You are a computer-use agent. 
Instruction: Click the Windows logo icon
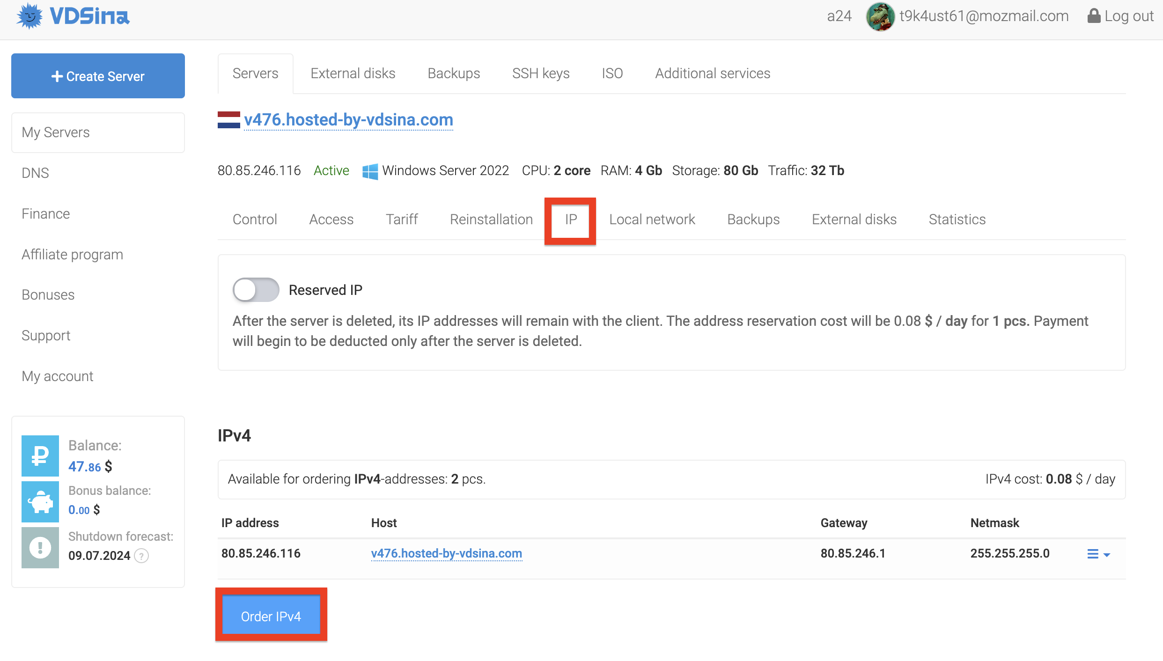click(x=370, y=171)
